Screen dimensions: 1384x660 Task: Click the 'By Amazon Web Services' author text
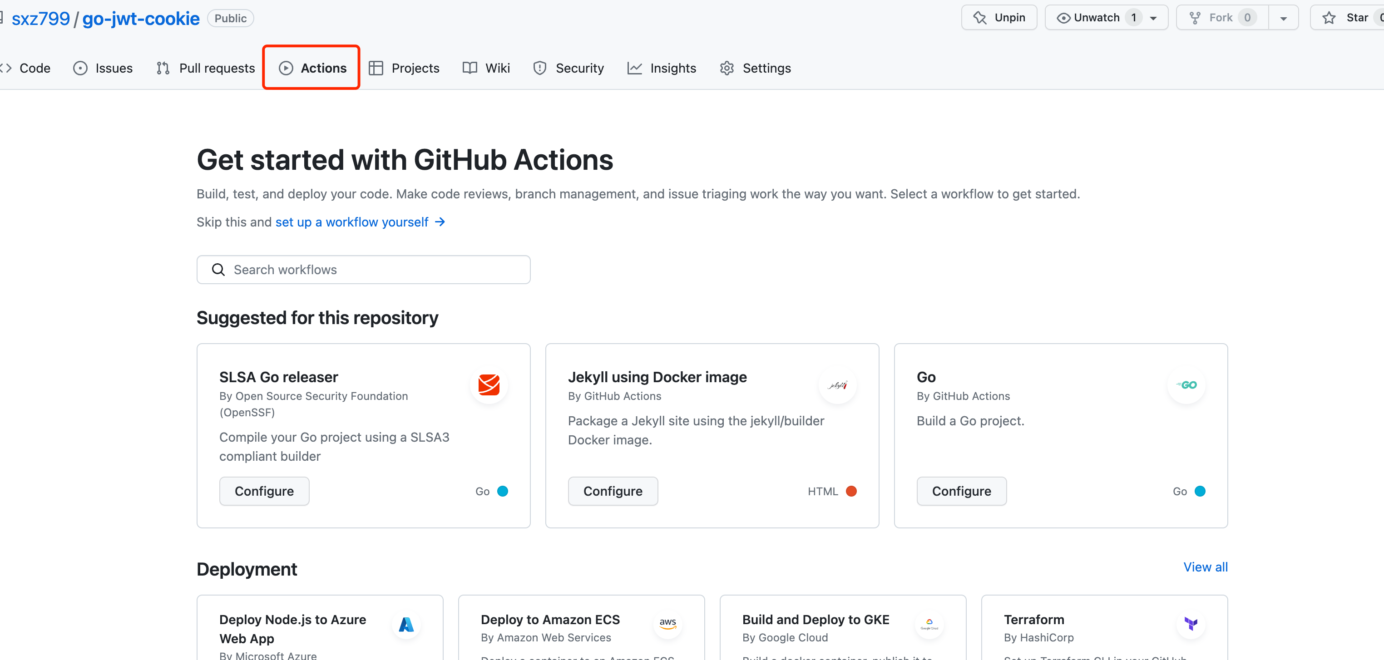click(x=546, y=637)
